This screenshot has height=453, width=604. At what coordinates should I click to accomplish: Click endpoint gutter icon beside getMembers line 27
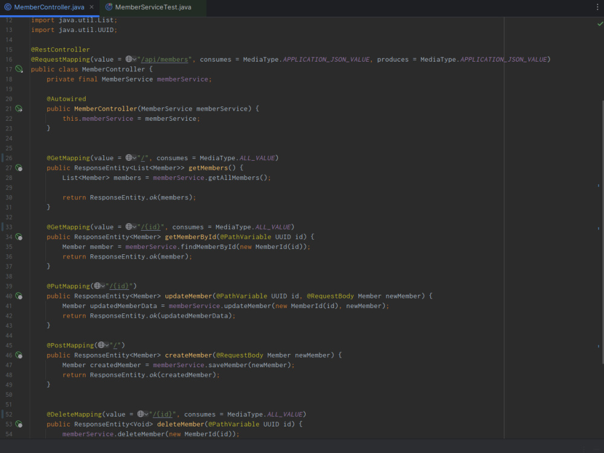19,168
